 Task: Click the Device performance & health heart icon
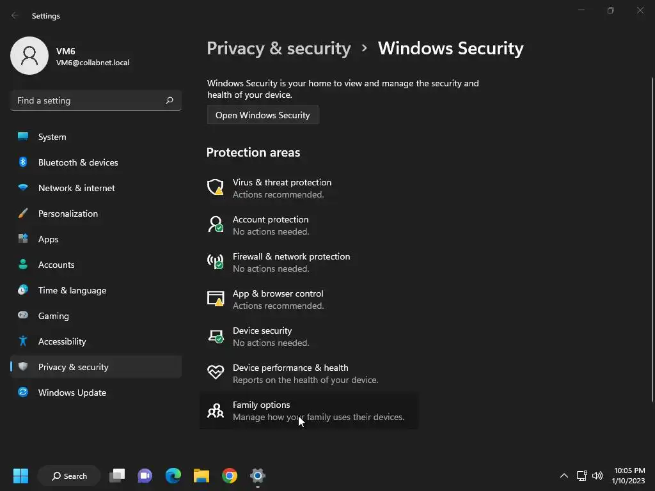tap(216, 373)
